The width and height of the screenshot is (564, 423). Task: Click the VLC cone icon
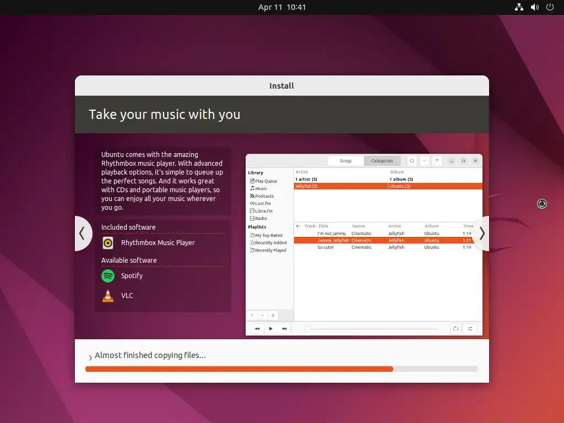coord(108,296)
